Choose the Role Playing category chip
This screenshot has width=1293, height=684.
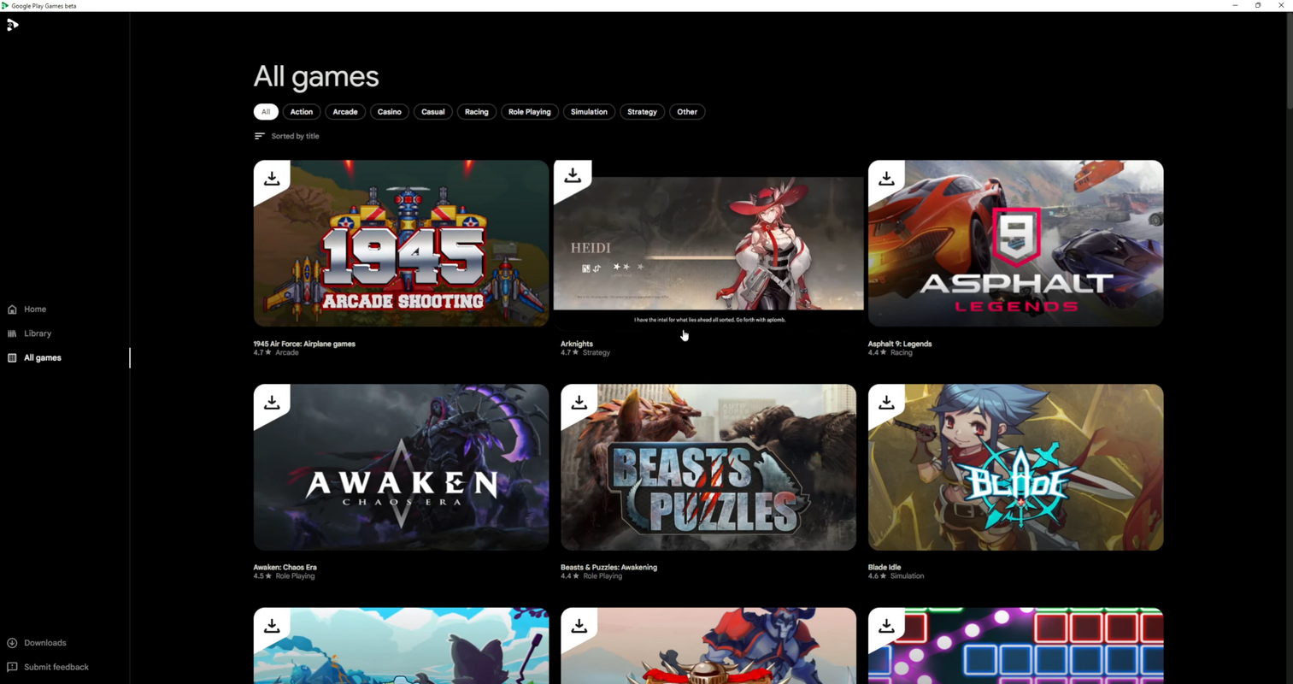pyautogui.click(x=530, y=112)
